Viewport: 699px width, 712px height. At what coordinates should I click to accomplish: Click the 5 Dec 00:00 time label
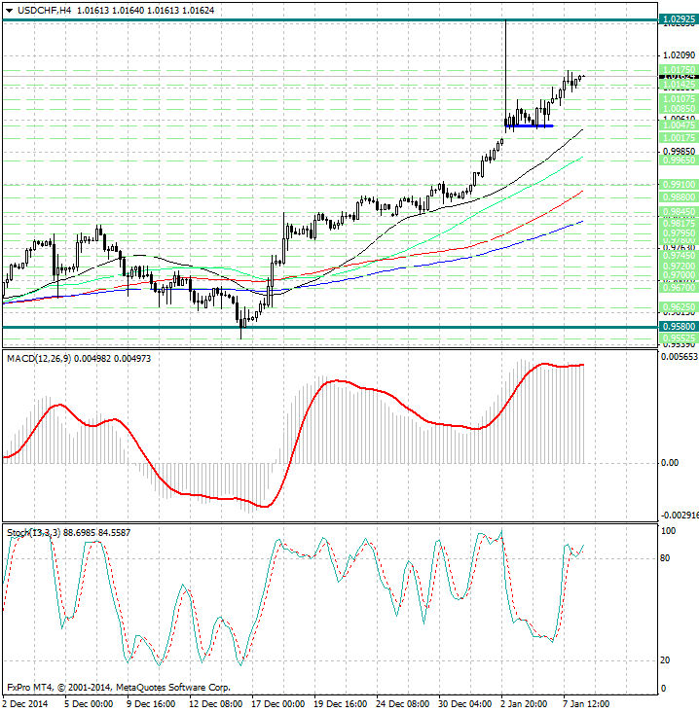click(x=89, y=704)
